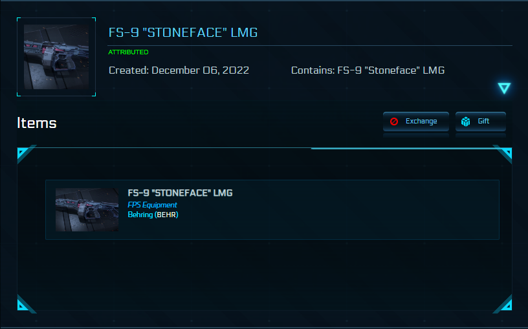Click the red prohibited icon on Exchange

(x=394, y=122)
